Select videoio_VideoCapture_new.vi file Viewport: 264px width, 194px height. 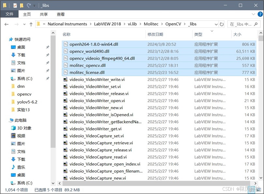(x=159, y=178)
